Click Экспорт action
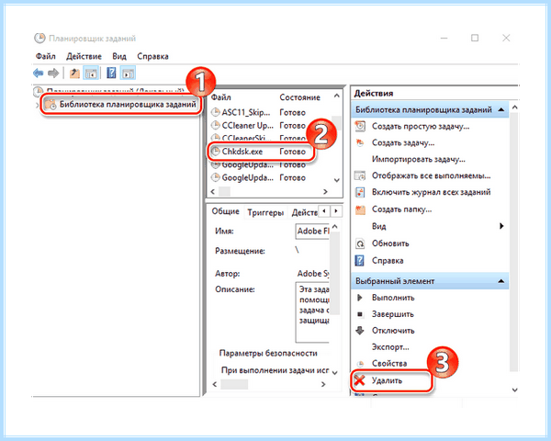This screenshot has height=441, width=551. coord(390,347)
